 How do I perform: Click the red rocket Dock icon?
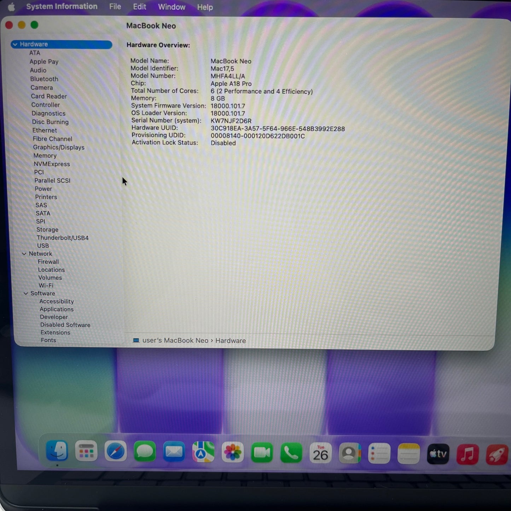click(x=497, y=454)
